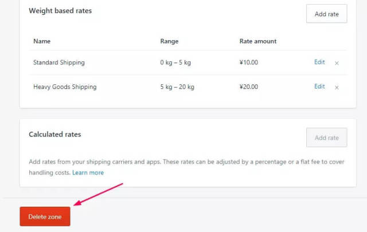367x232 pixels.
Task: Click the Range column header
Action: [x=169, y=41]
